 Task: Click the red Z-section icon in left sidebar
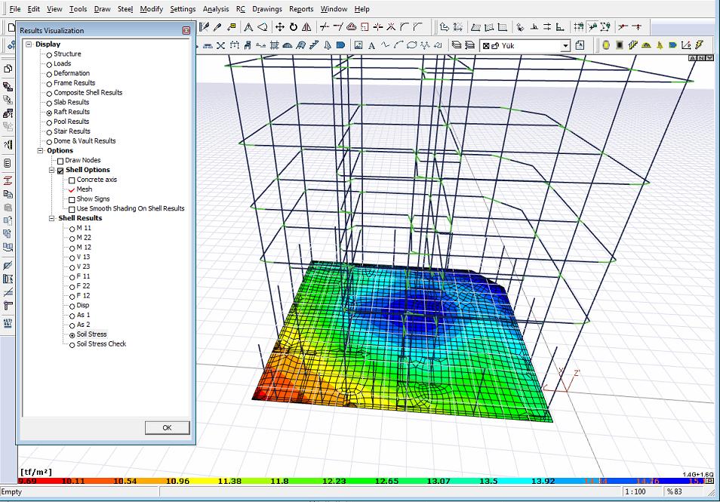[x=8, y=181]
